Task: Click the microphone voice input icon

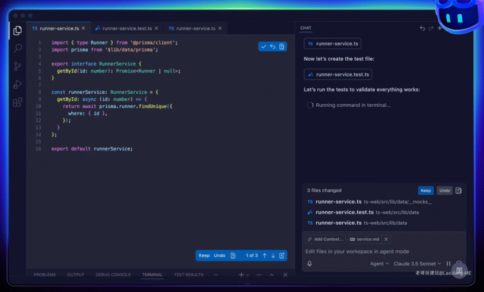Action: tap(309, 264)
